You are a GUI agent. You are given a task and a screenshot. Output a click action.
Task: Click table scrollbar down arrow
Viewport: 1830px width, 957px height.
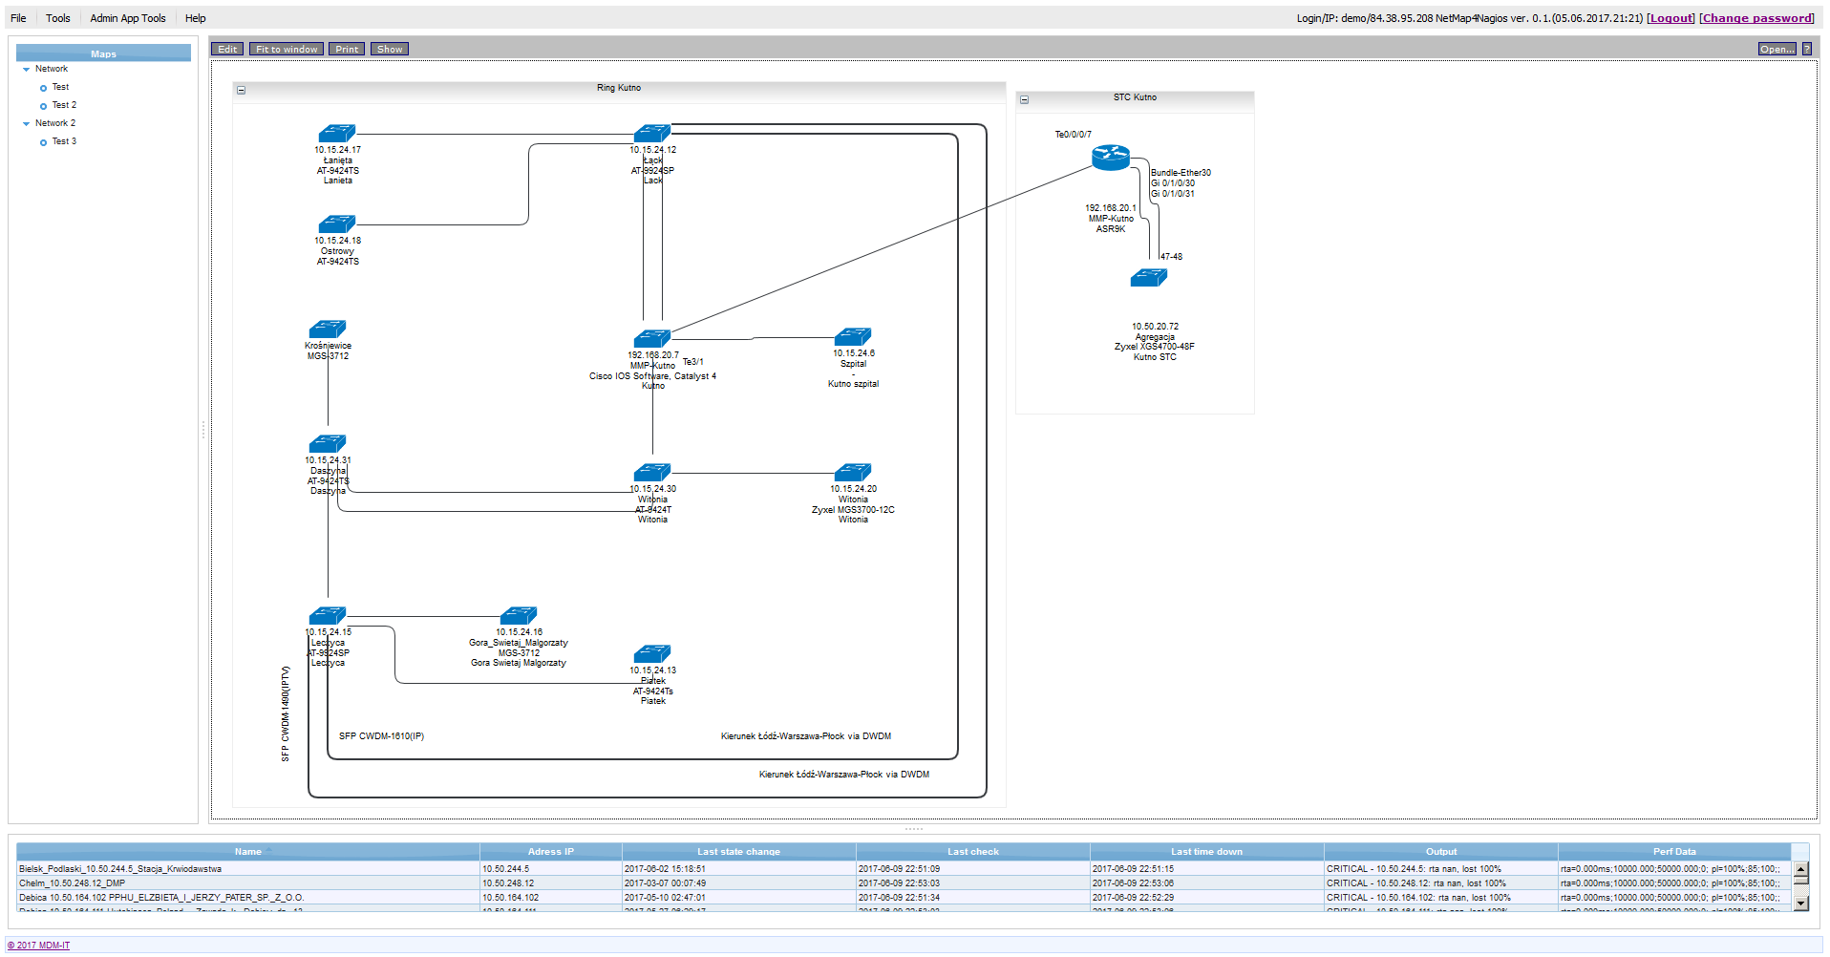point(1801,903)
